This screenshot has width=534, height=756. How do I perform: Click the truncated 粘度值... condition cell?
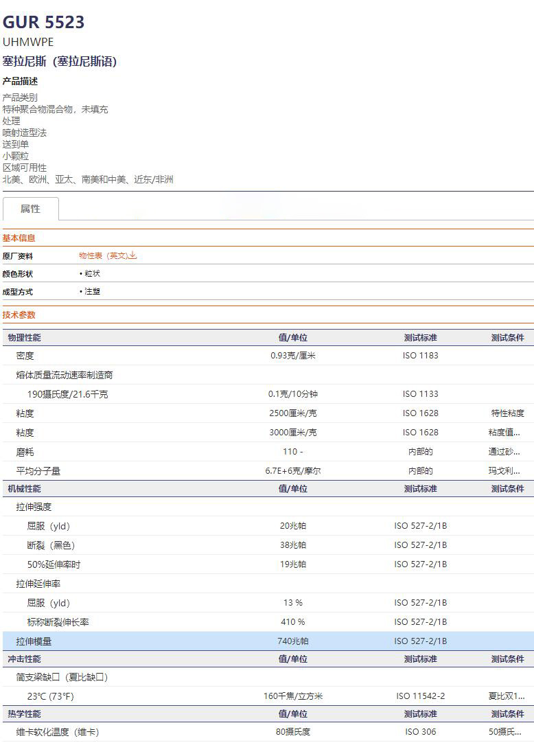coord(504,433)
